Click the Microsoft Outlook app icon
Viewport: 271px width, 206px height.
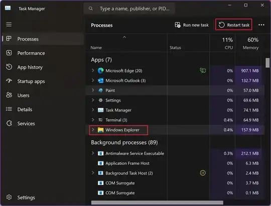point(100,80)
